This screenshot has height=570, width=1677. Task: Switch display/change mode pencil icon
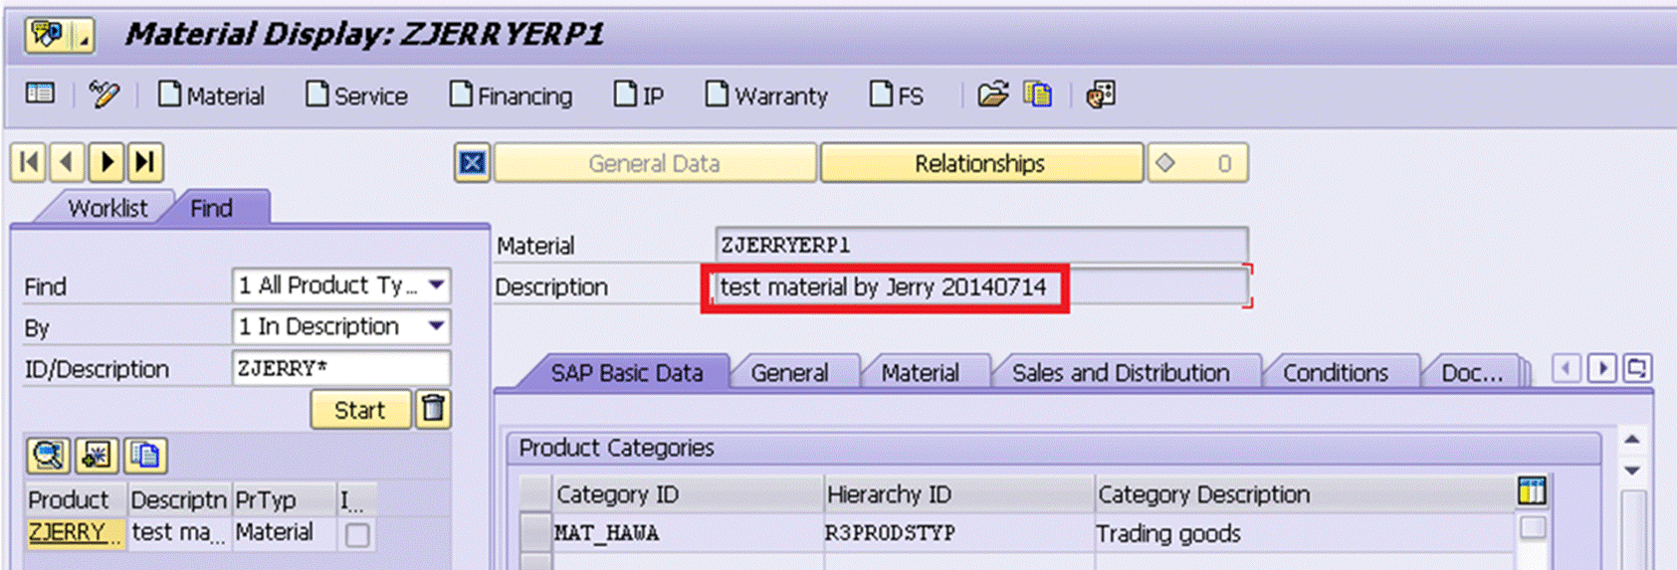tap(103, 95)
